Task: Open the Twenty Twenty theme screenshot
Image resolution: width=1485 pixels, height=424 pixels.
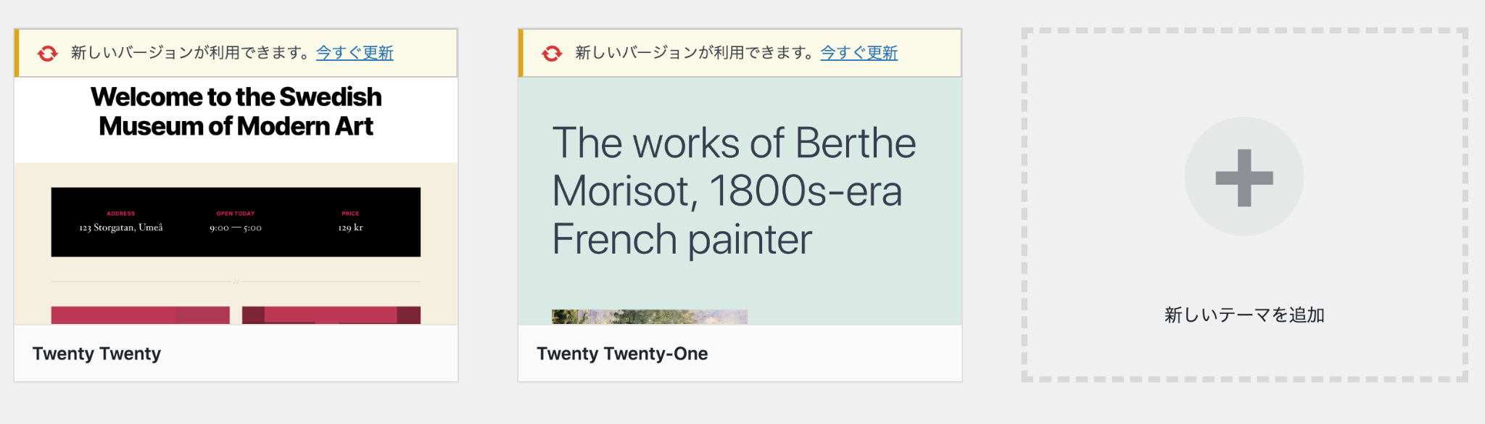Action: click(x=236, y=201)
